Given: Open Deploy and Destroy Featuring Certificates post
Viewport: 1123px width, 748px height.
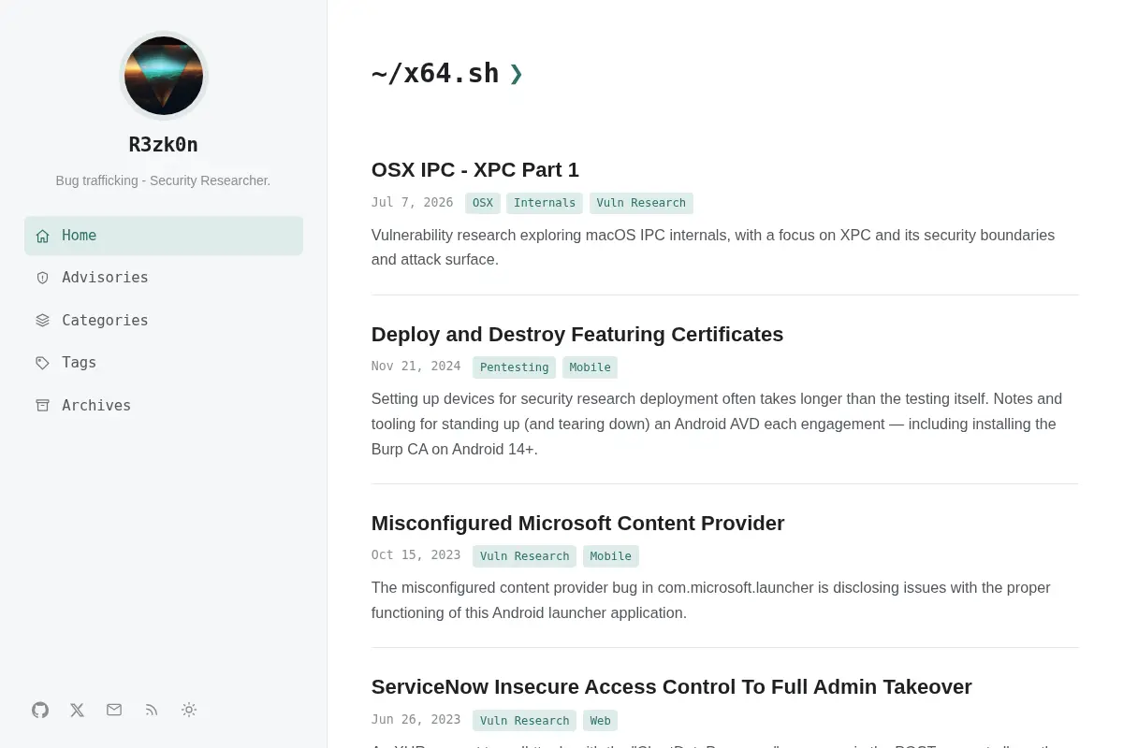Looking at the screenshot, I should 577,335.
